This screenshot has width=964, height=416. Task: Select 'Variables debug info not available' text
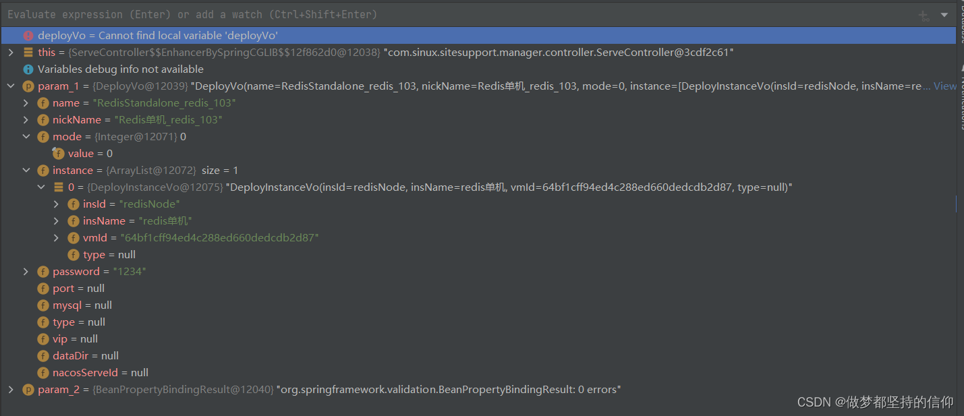[121, 69]
